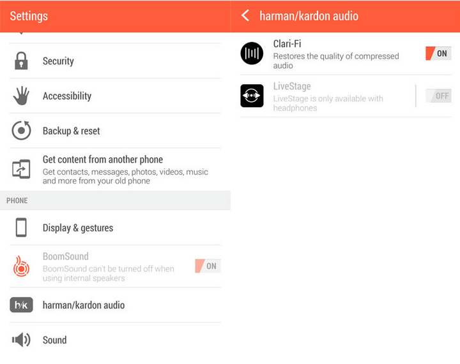Tap the Clari-Fi waveform icon

point(252,54)
